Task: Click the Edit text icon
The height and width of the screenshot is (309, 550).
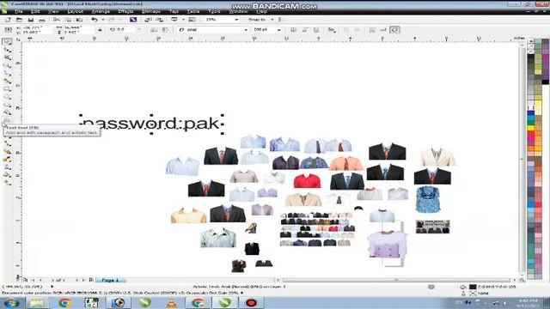Action: click(x=383, y=30)
